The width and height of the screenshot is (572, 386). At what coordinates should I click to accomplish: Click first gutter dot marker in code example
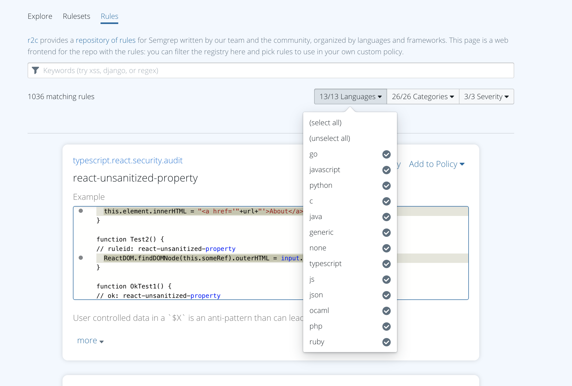(81, 211)
